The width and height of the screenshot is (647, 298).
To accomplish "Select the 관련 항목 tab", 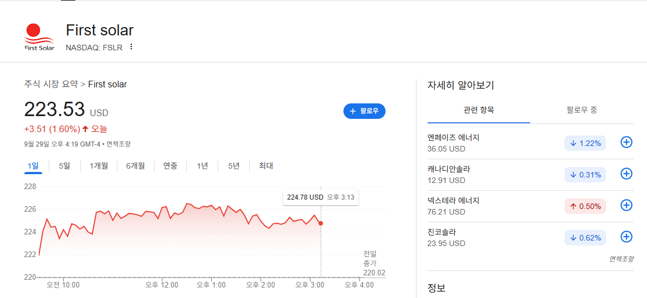I will [x=479, y=111].
